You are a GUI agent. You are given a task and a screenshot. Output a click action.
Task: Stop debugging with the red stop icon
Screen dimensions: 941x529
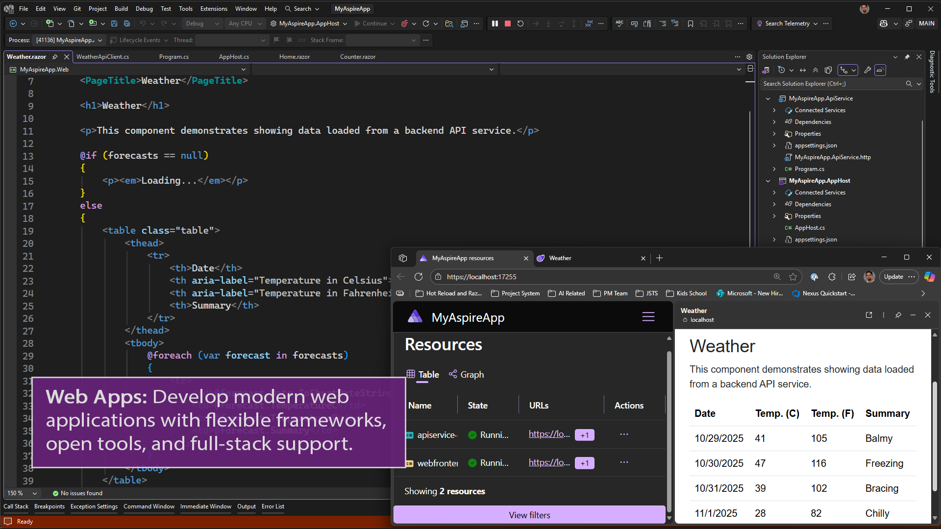507,24
